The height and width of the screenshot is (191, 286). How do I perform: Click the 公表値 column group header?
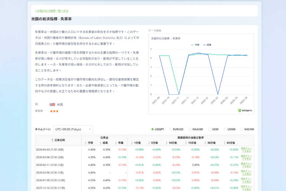104,138
